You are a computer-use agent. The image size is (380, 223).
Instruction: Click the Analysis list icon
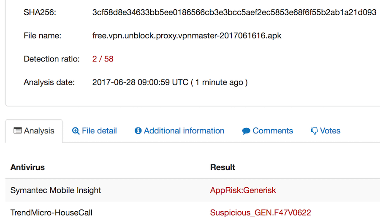click(x=17, y=130)
